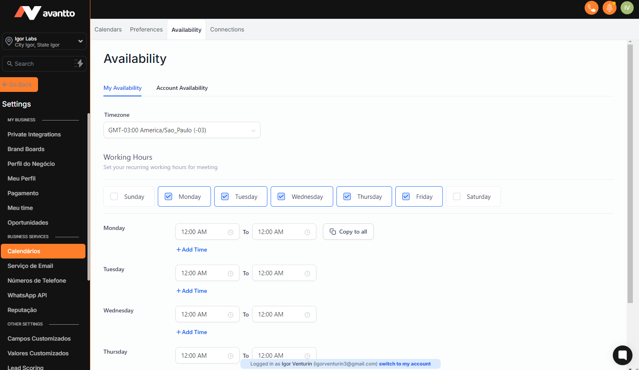Click the avantto logo
The height and width of the screenshot is (370, 639).
click(x=45, y=13)
